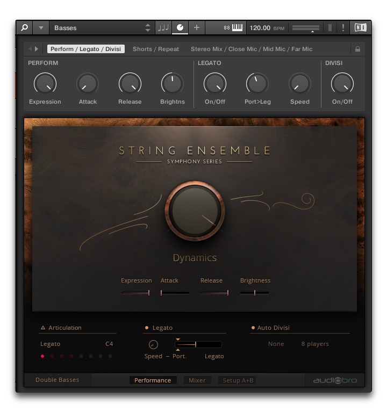Click the Expression slider in main panel

(135, 293)
